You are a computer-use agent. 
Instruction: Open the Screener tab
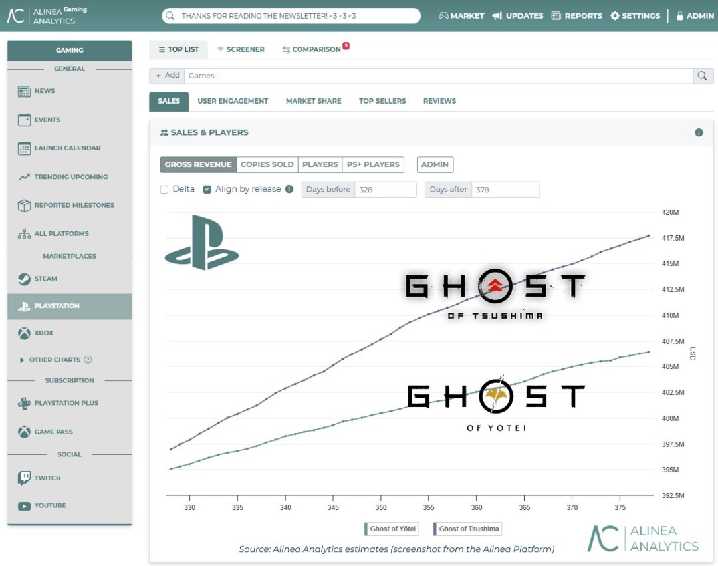[x=241, y=49]
